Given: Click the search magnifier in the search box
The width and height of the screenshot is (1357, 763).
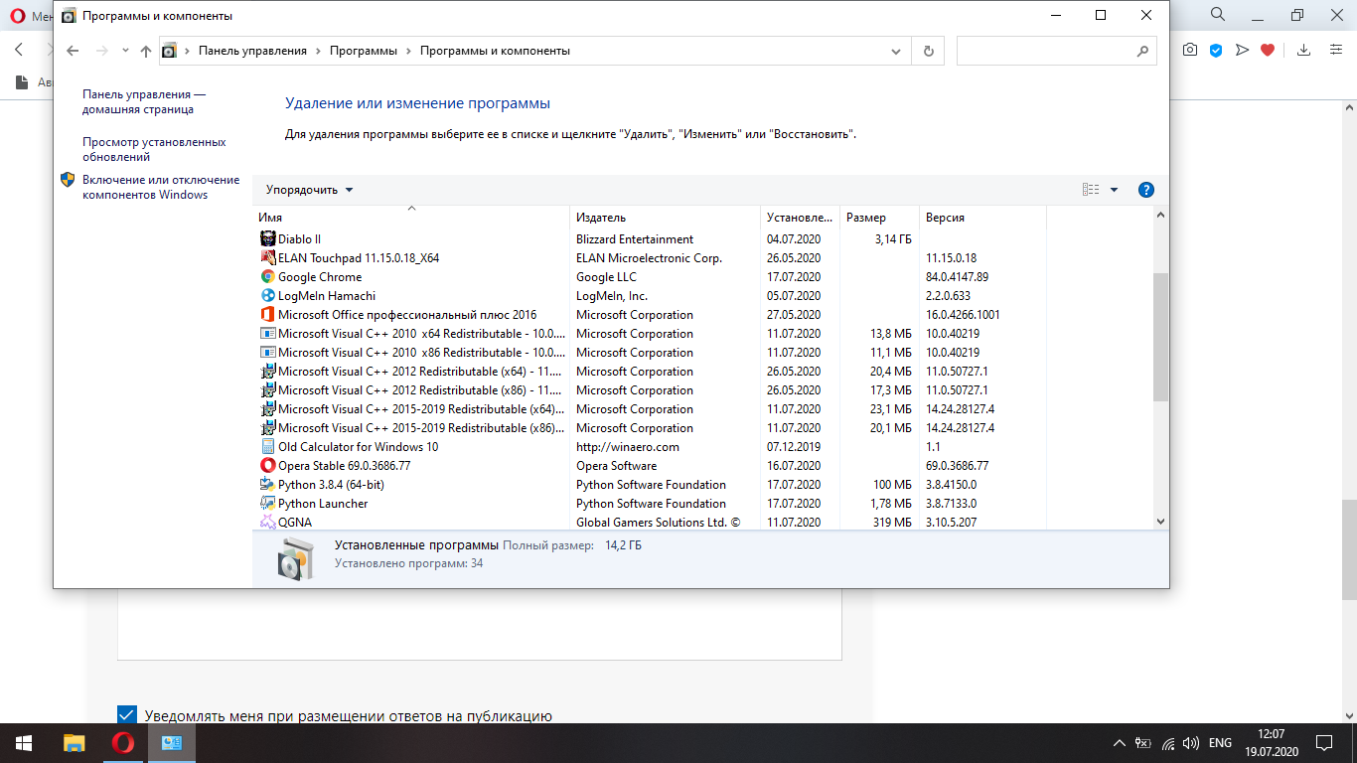Looking at the screenshot, I should [1142, 51].
